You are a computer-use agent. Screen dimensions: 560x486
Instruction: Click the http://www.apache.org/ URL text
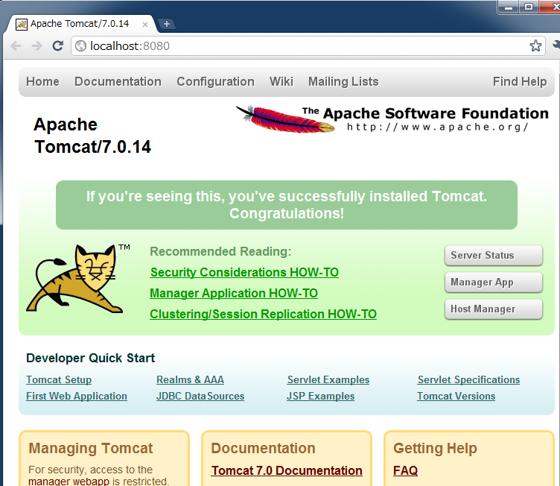point(437,127)
